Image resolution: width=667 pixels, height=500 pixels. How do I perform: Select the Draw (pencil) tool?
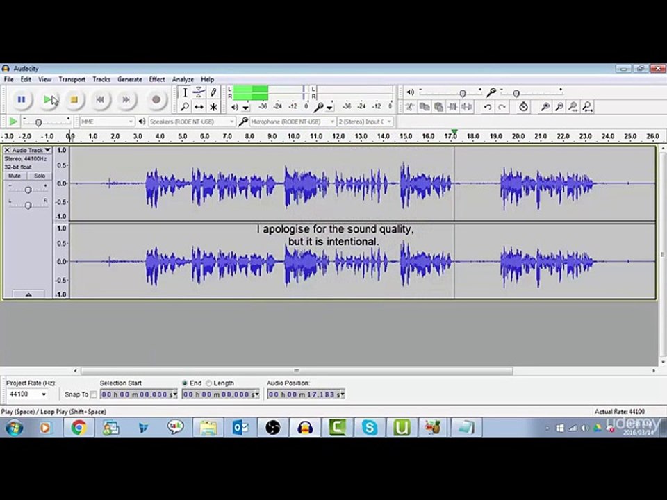pos(213,92)
